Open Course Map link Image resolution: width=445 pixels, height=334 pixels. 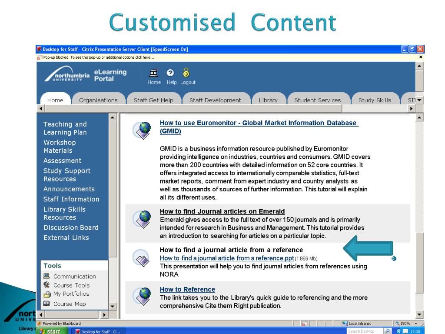tap(70, 304)
